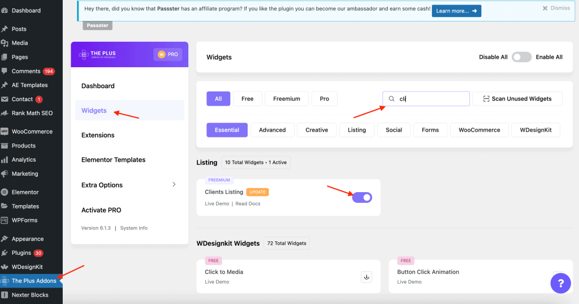
Task: Open the Elementor Templates menu item
Action: 113,160
